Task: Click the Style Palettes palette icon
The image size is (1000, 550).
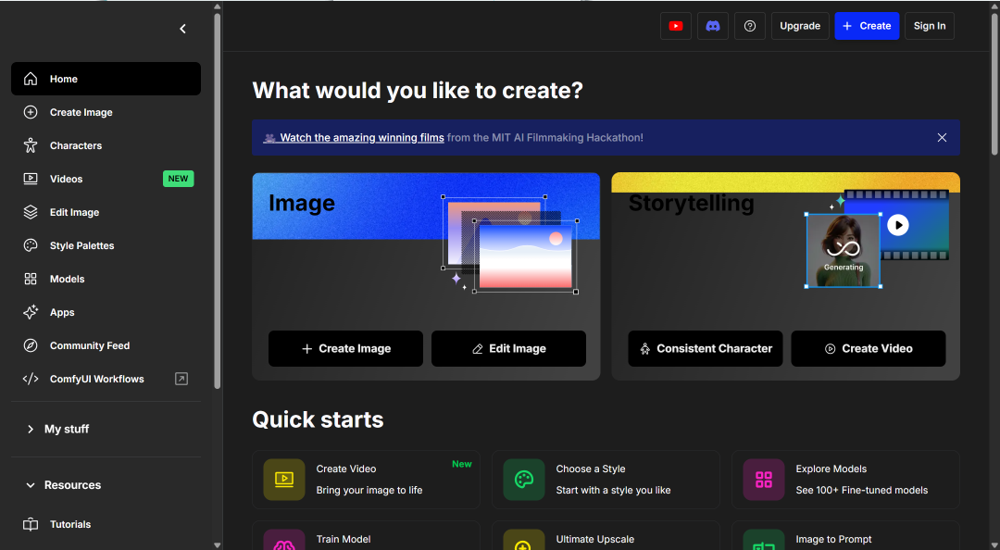Action: (31, 245)
